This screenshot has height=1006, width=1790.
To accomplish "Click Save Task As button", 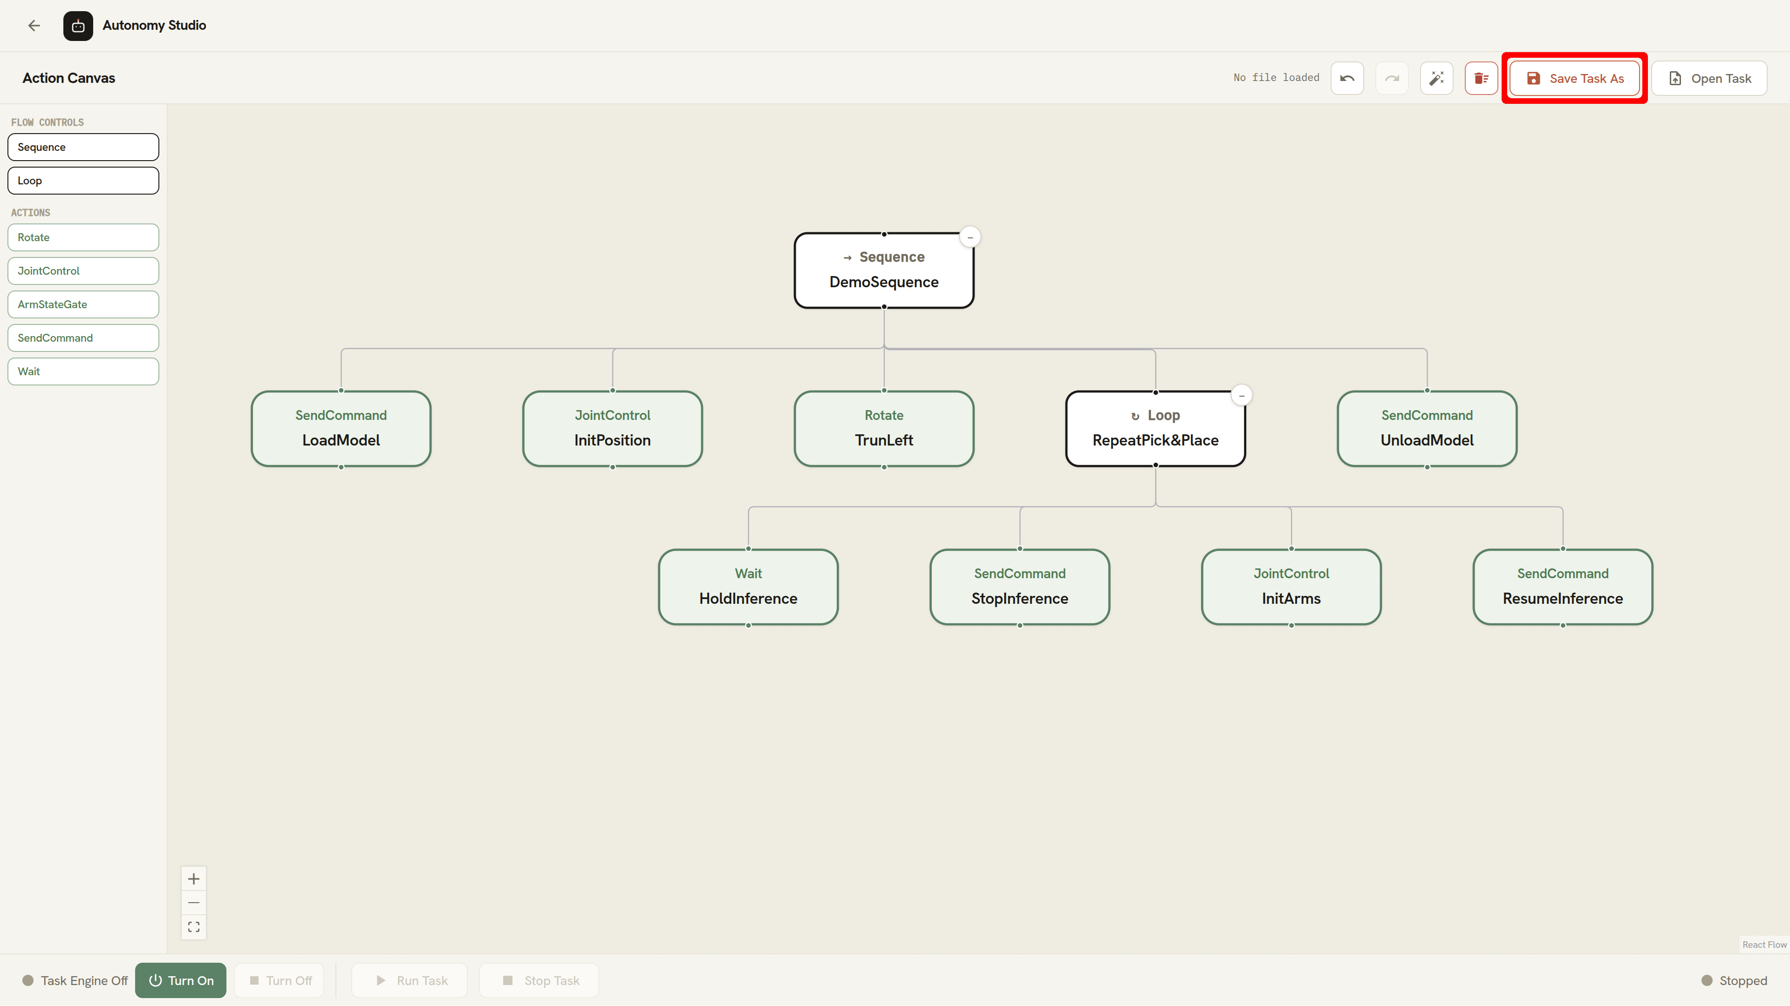I will [1575, 79].
